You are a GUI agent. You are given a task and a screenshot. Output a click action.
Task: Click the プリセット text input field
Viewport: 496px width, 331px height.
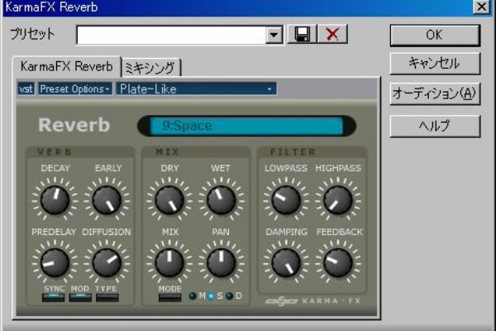(x=171, y=35)
